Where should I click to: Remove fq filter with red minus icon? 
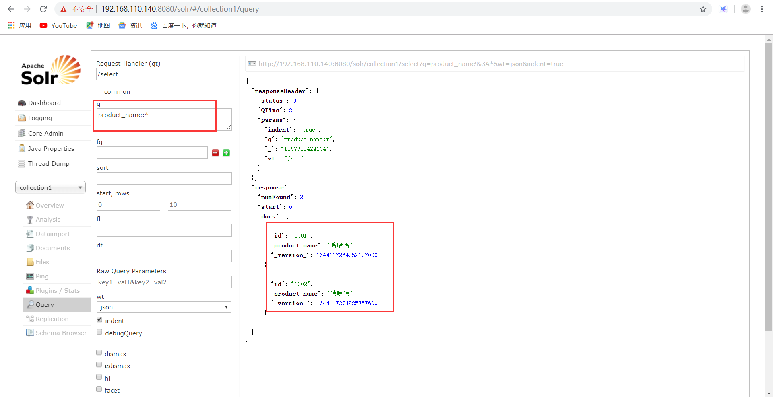215,153
